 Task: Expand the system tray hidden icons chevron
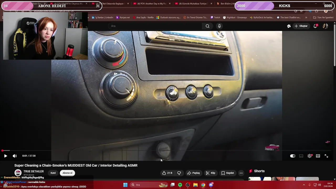(x=304, y=185)
